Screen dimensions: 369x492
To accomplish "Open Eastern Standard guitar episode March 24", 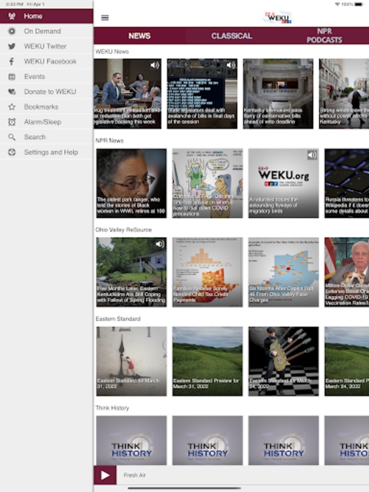I will 284,361.
